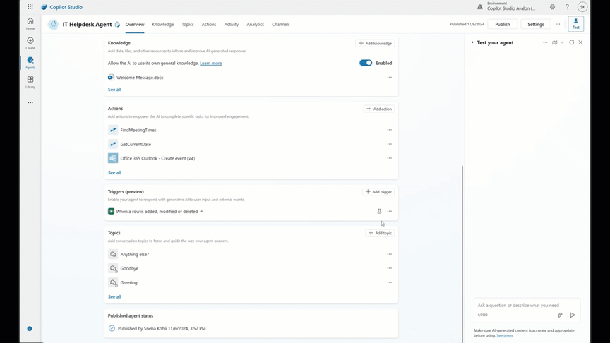Click the Create icon in sidebar
The width and height of the screenshot is (610, 343).
(x=30, y=42)
